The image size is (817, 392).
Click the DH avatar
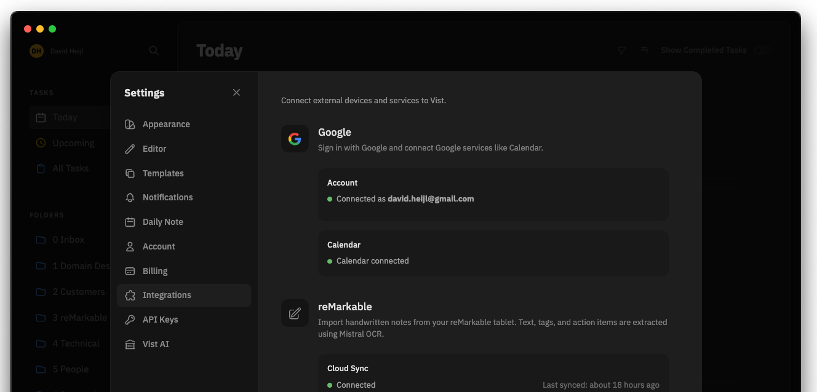(36, 50)
